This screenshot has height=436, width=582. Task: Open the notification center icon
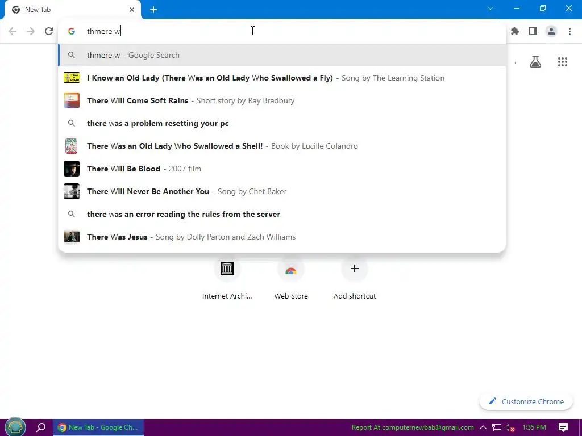[563, 427]
